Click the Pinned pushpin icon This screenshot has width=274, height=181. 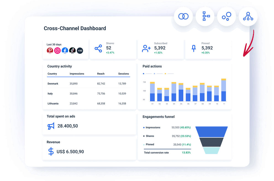(x=194, y=49)
